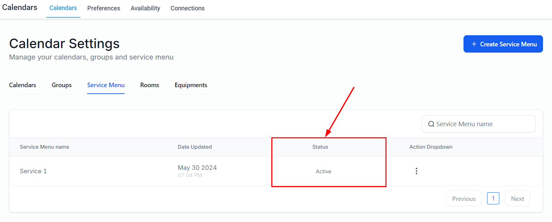Open the Calendars sub-tab under Calendar Settings
This screenshot has height=222, width=552.
click(23, 85)
